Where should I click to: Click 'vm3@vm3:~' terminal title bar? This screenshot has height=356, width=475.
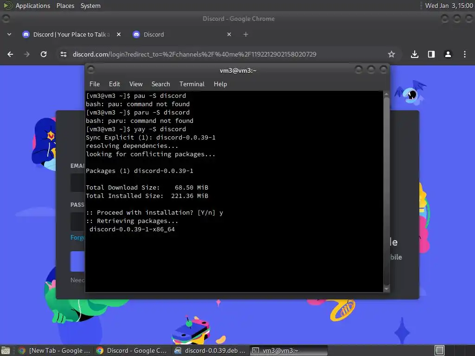238,70
